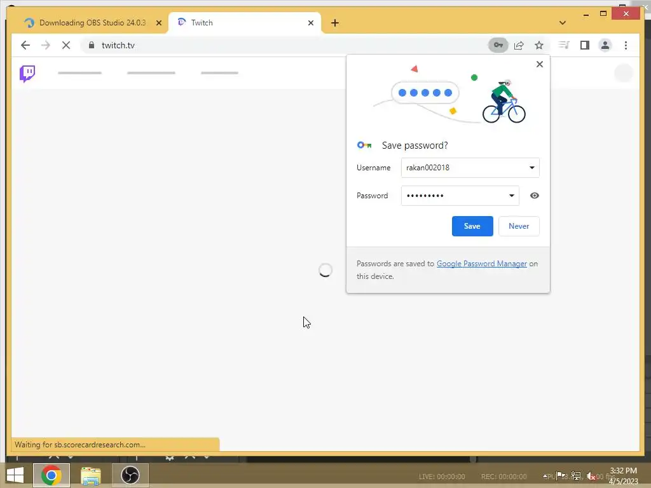Click the padlock site info icon
The height and width of the screenshot is (488, 651).
[x=92, y=45]
